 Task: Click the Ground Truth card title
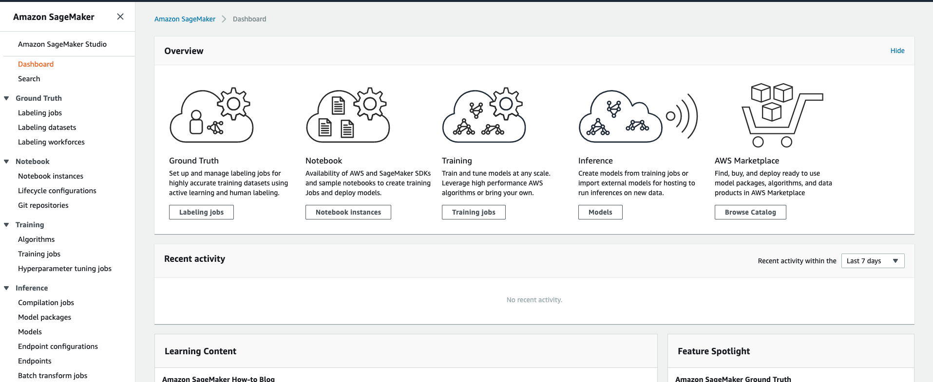(x=194, y=161)
